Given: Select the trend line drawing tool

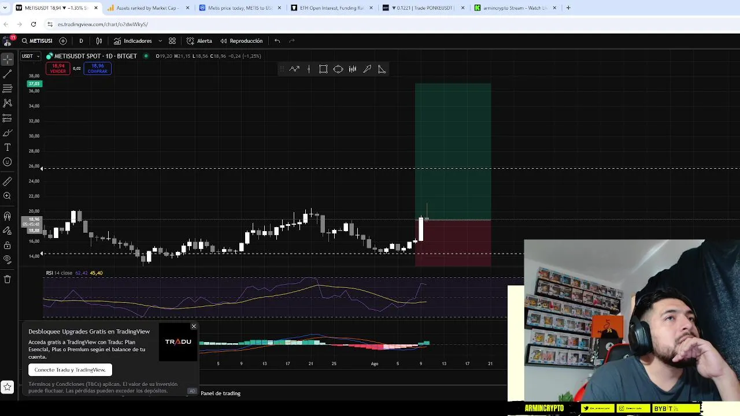Looking at the screenshot, I should tap(8, 74).
